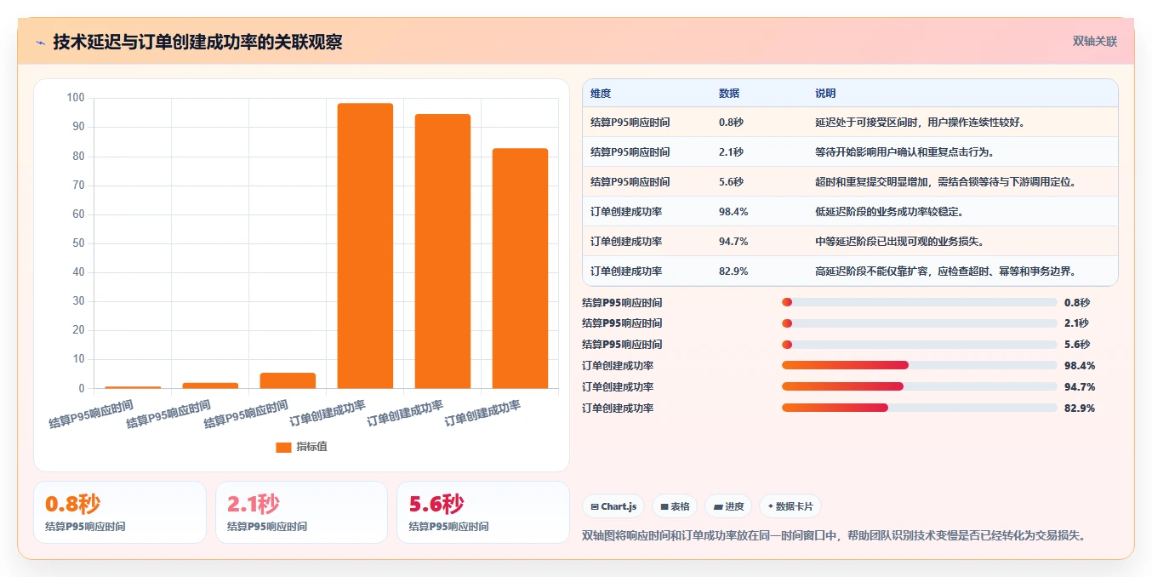Click the 98.4% progress bar
The height and width of the screenshot is (577, 1152).
pyautogui.click(x=919, y=366)
